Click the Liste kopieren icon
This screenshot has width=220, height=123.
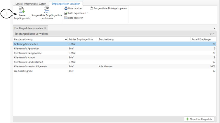tap(66, 18)
